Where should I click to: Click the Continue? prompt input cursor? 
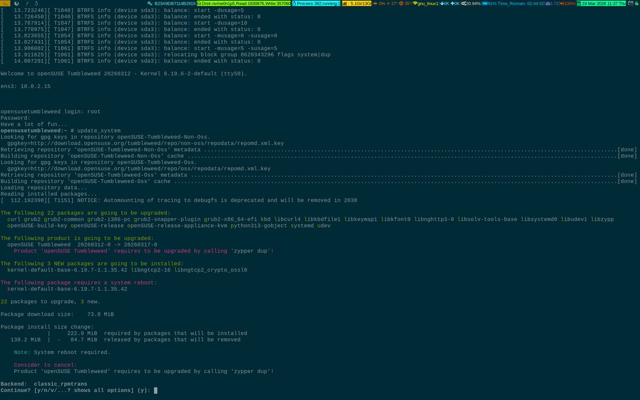click(155, 390)
